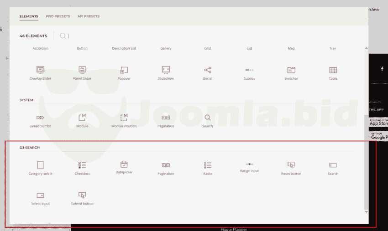Add the Module Position element
This screenshot has width=388, height=231.
pyautogui.click(x=124, y=118)
